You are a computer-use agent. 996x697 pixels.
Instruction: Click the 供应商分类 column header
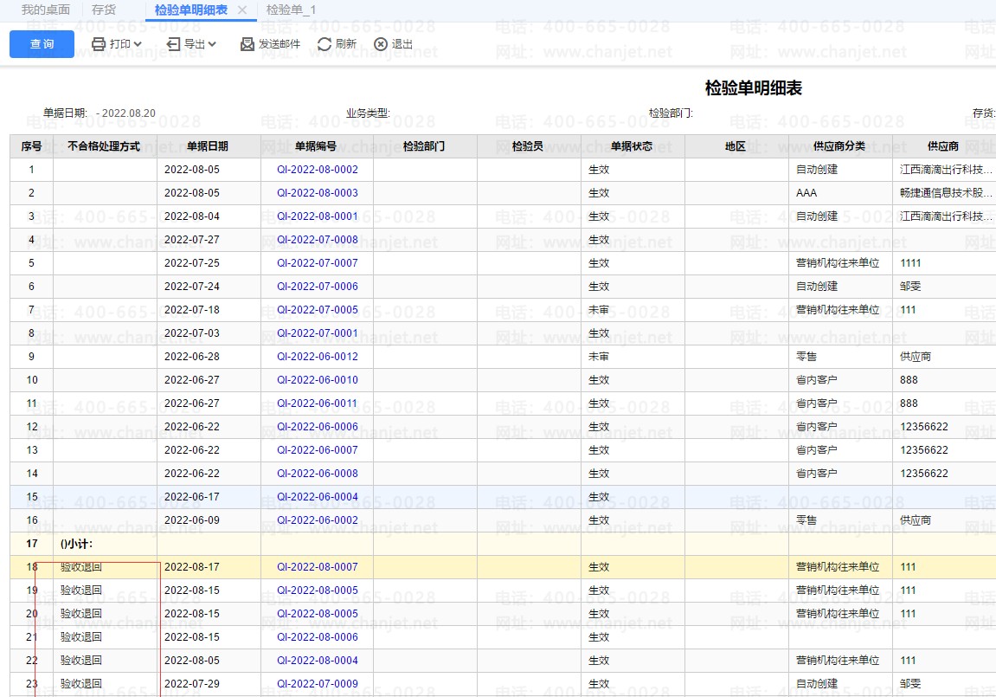click(x=839, y=146)
